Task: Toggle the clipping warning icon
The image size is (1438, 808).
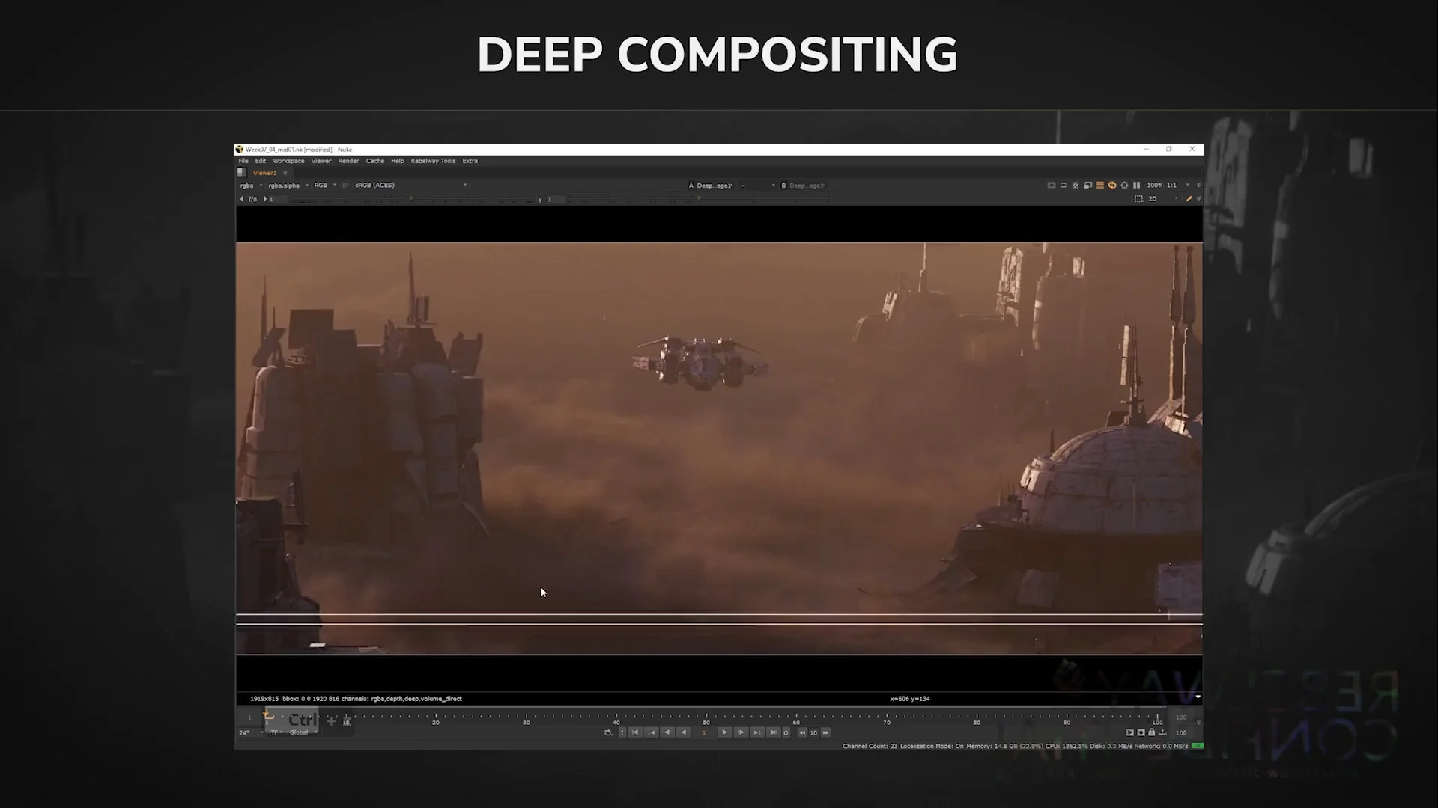Action: point(1052,185)
